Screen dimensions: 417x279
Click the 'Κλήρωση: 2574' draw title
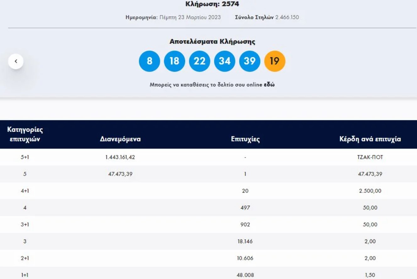tap(212, 4)
